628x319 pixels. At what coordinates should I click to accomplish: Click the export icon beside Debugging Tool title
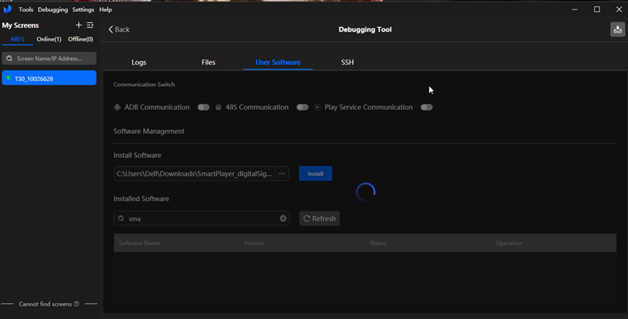point(618,29)
